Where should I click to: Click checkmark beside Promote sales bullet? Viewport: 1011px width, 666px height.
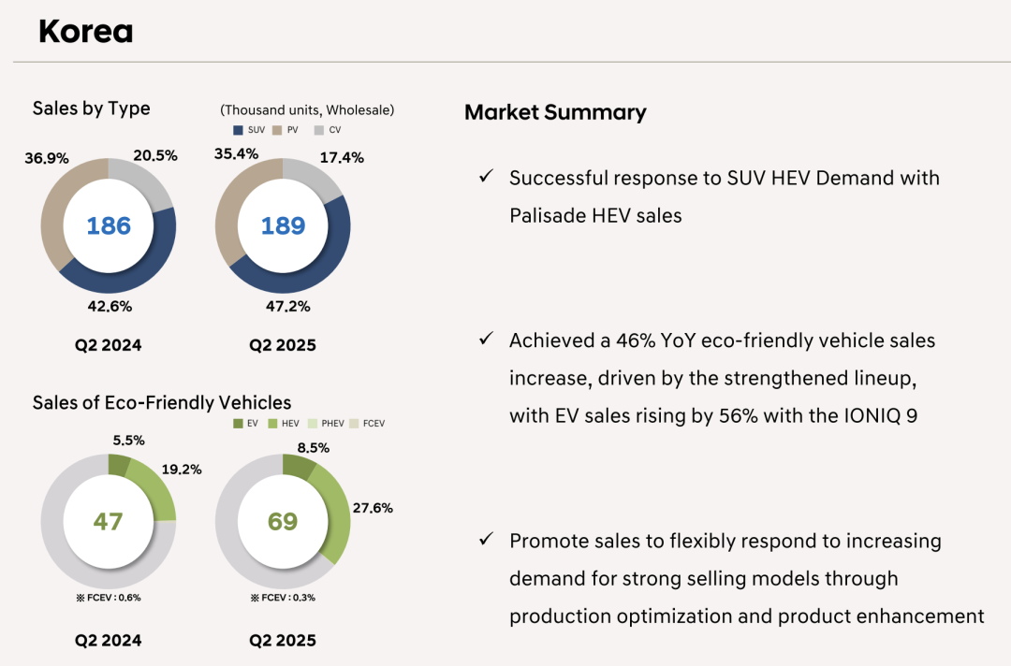pyautogui.click(x=485, y=540)
